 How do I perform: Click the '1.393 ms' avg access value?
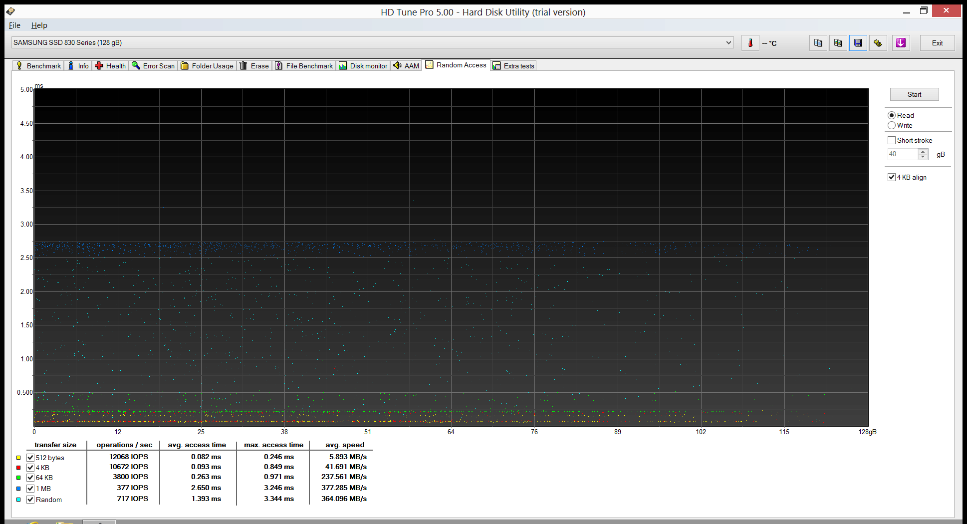pyautogui.click(x=206, y=499)
